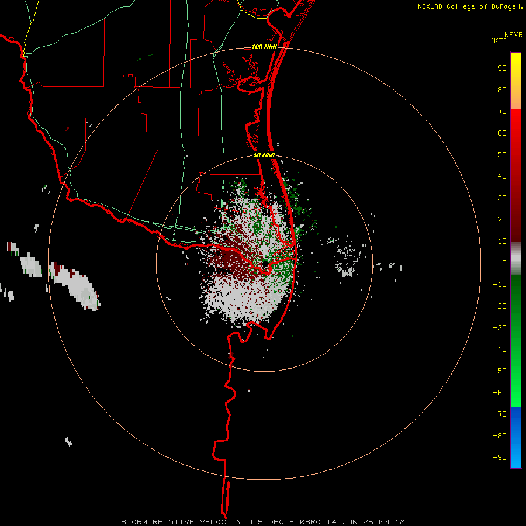This screenshot has height=526, width=526.
Task: Click the KBRO station identifier in the caption
Action: coord(310,522)
